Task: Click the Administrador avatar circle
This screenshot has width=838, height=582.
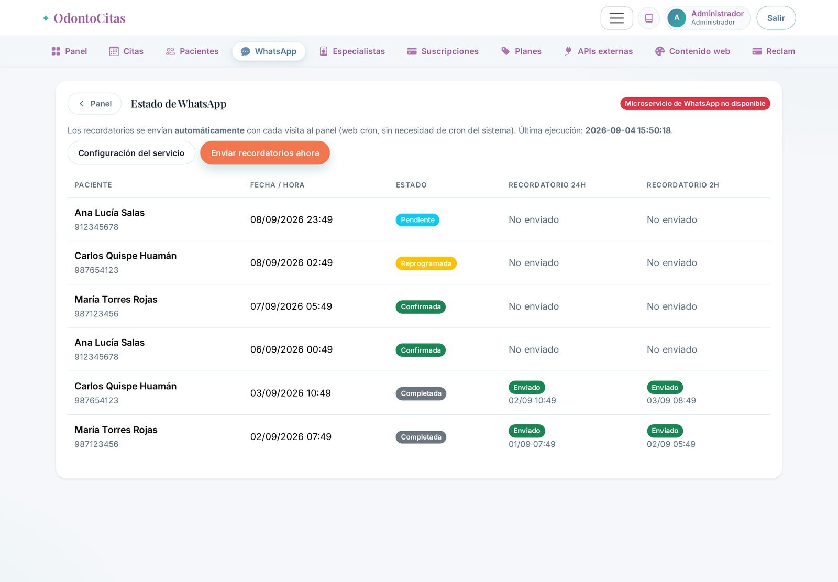Action: pos(677,18)
